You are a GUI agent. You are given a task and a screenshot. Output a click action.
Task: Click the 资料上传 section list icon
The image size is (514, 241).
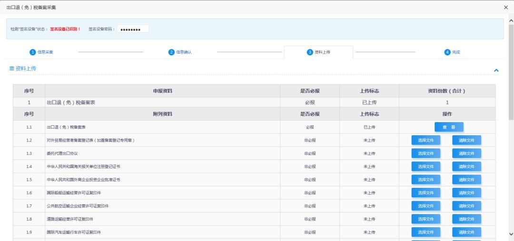point(12,69)
